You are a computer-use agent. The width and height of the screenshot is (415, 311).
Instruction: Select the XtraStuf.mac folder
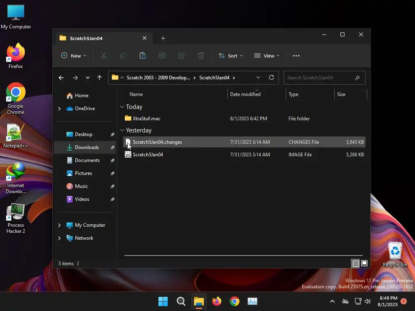[244, 119]
